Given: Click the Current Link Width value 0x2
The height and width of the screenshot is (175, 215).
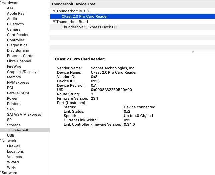Looking at the screenshot, I should (x=127, y=120).
